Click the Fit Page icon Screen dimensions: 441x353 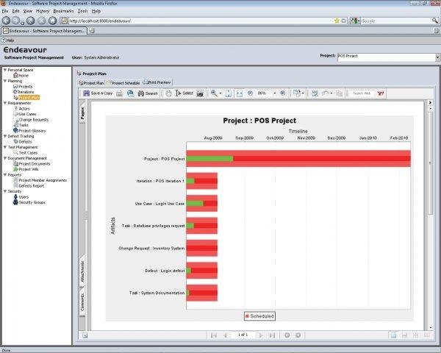point(229,93)
